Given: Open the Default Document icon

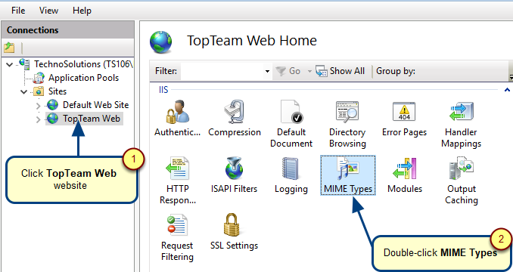Looking at the screenshot, I should pos(291,112).
